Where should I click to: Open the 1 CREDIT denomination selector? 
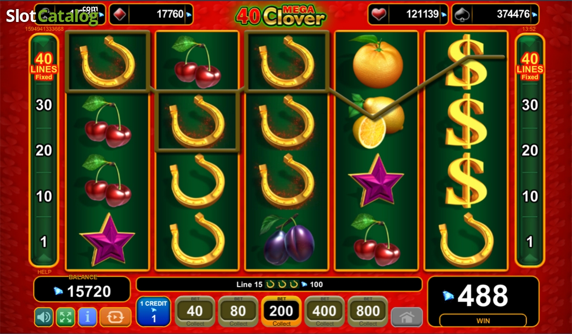(x=153, y=311)
